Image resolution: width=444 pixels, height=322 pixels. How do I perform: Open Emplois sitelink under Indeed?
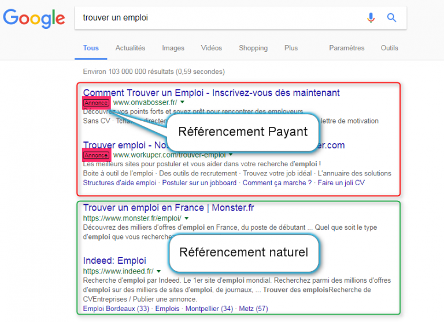click(x=167, y=308)
